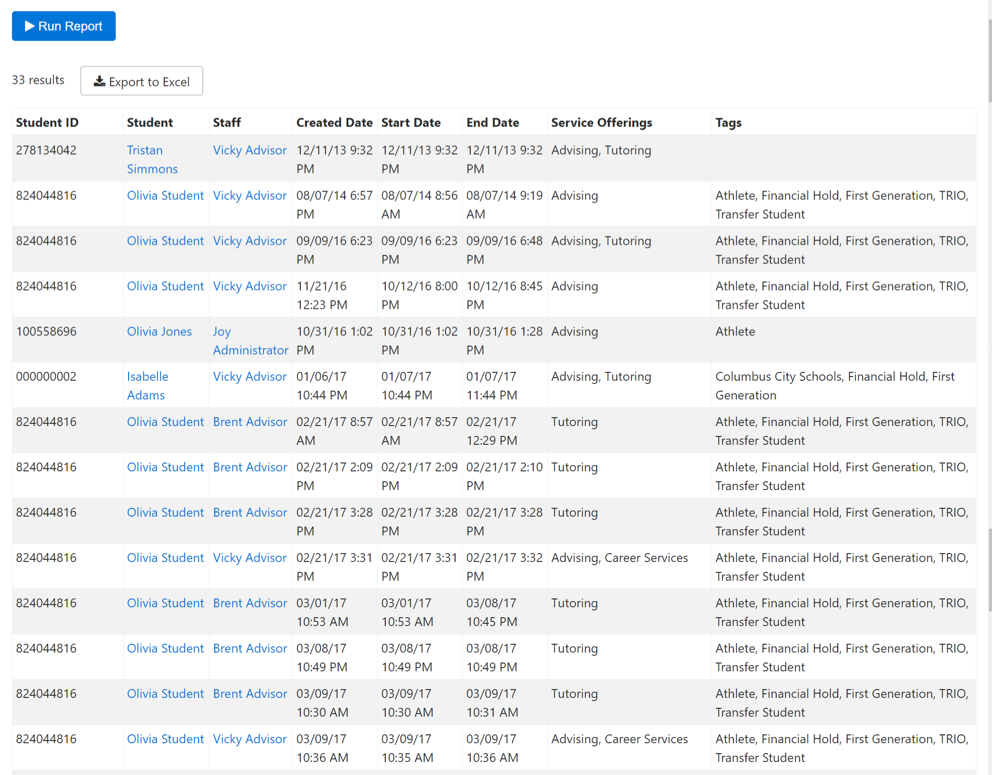
Task: Open Vicky Advisor link in Isabelle Adams row
Action: (x=250, y=377)
